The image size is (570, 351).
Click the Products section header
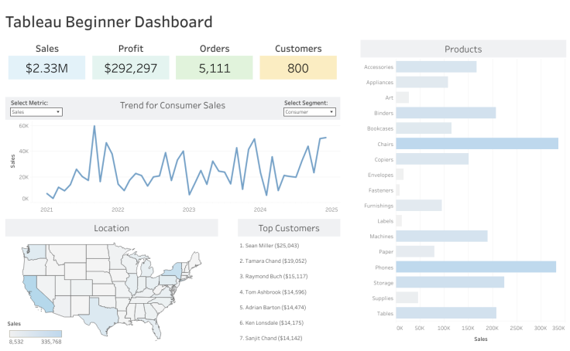[x=462, y=49]
